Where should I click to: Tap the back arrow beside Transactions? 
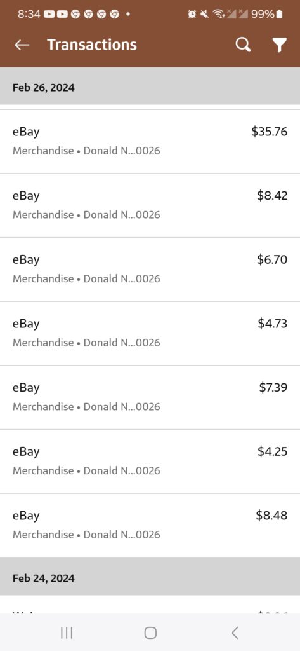point(22,45)
